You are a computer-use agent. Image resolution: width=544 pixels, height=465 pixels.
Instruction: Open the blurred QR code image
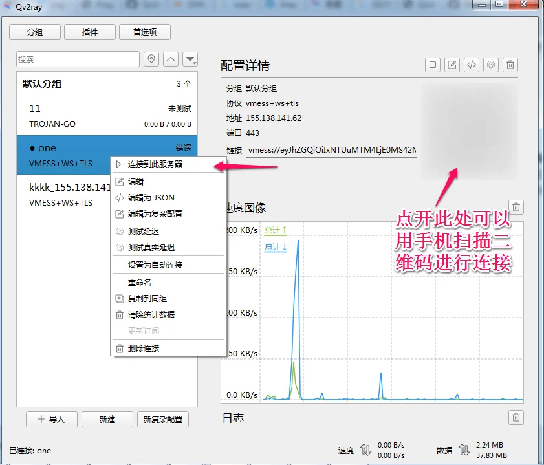[x=470, y=131]
